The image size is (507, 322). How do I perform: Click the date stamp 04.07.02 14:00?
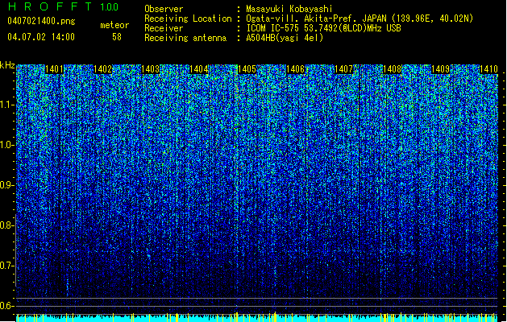(x=41, y=37)
